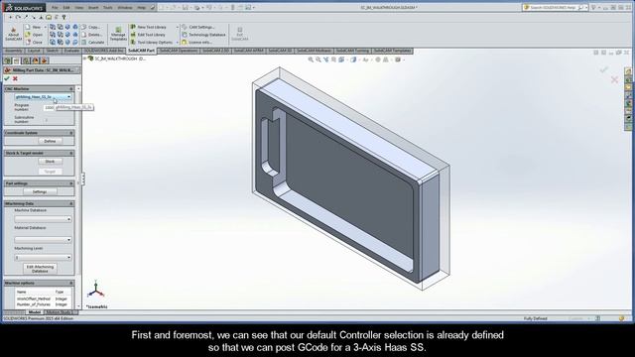Viewport: 635px width, 357px height.
Task: Click the graphics-area cancel X
Action: click(x=614, y=79)
